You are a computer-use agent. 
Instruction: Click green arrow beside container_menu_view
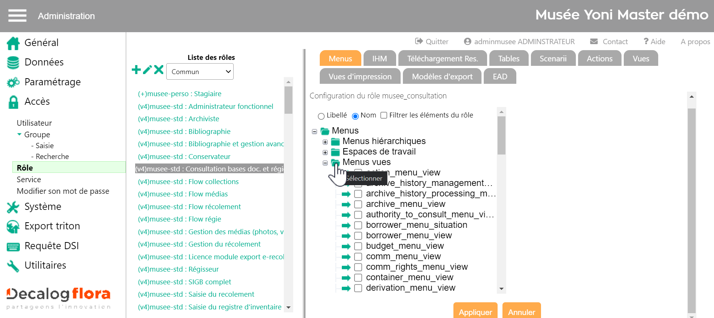[346, 278]
